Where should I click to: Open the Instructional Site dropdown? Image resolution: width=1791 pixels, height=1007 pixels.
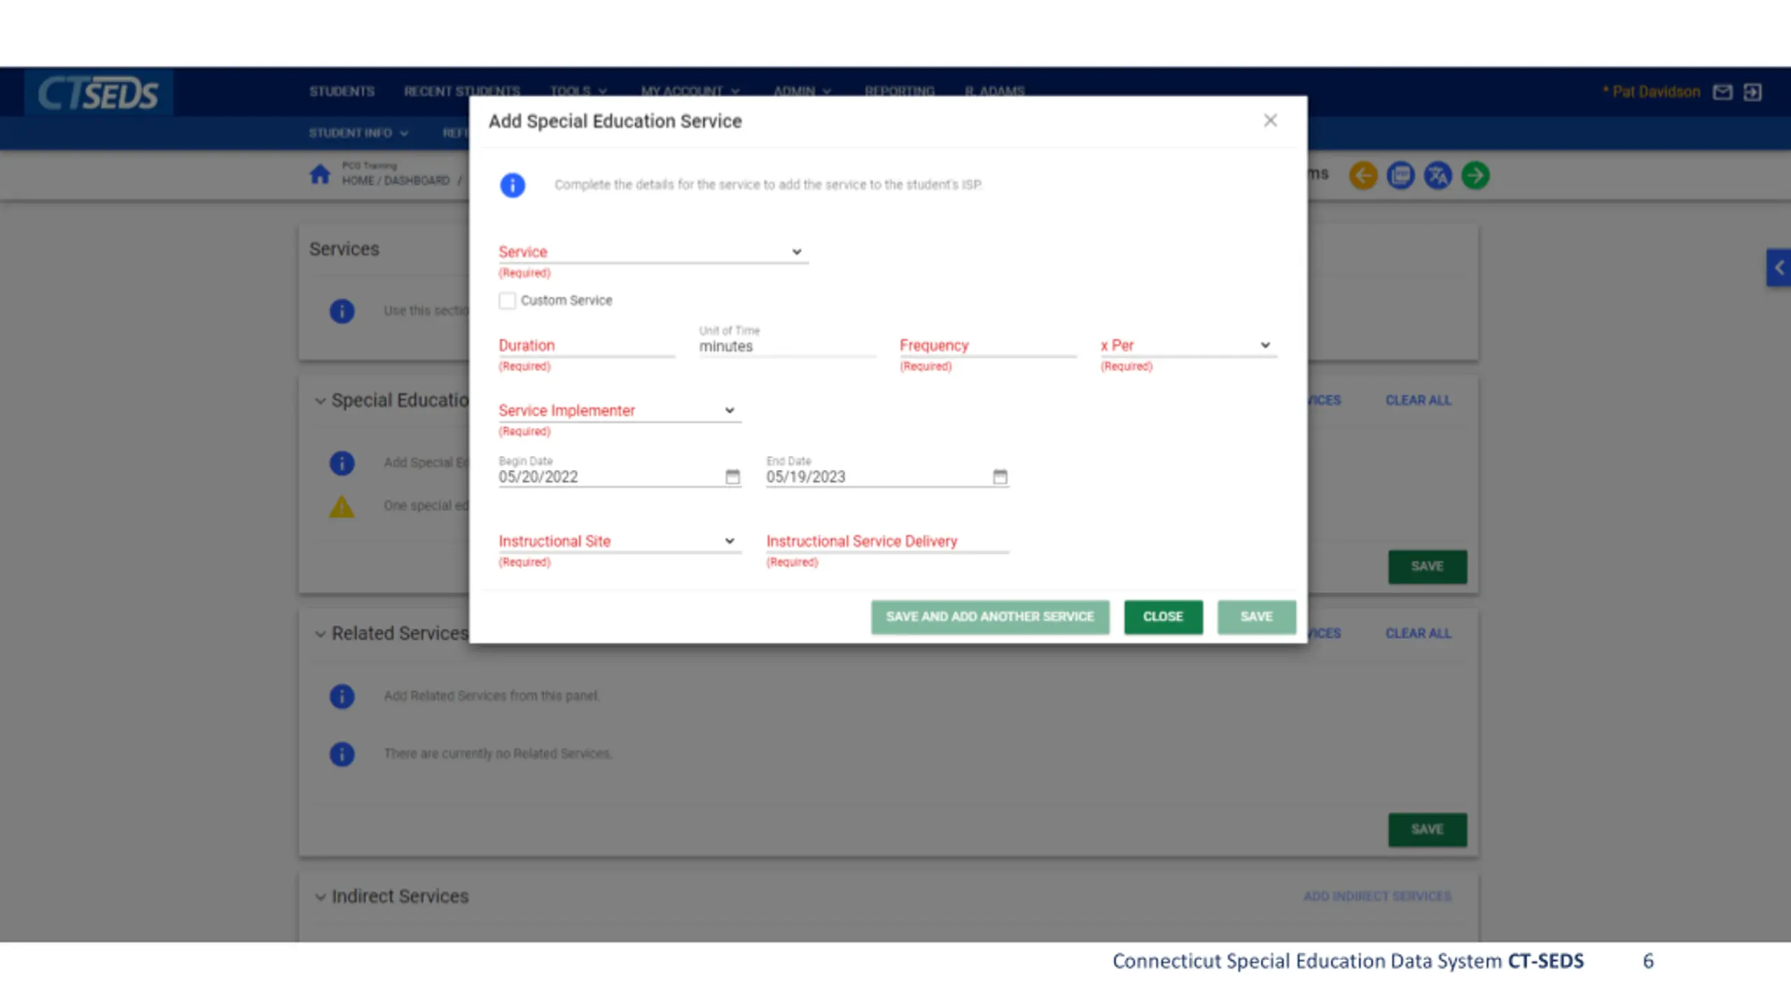618,541
